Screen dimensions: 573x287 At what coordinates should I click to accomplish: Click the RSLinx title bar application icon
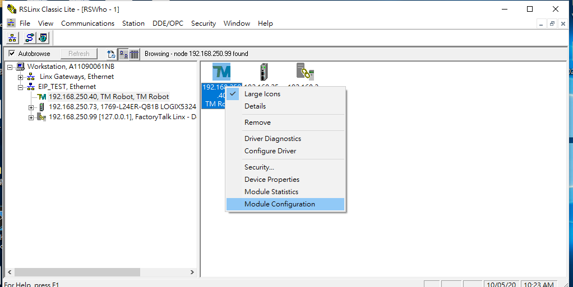(x=12, y=9)
